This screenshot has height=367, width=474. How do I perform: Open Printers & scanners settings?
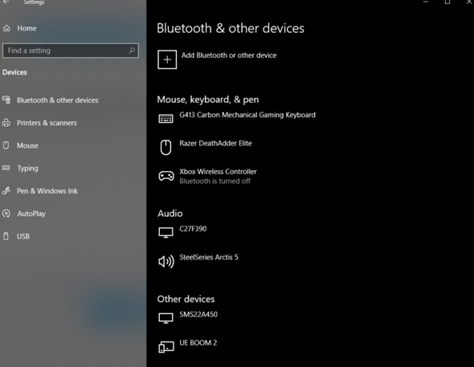click(47, 123)
